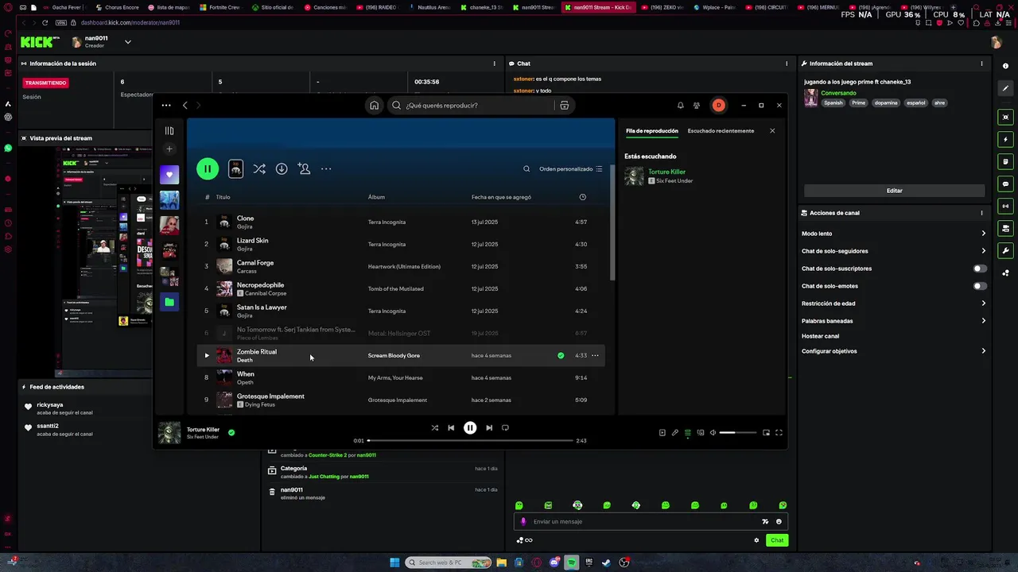Image resolution: width=1018 pixels, height=572 pixels.
Task: Toggle Chat de solo-emotes switch
Action: [980, 286]
